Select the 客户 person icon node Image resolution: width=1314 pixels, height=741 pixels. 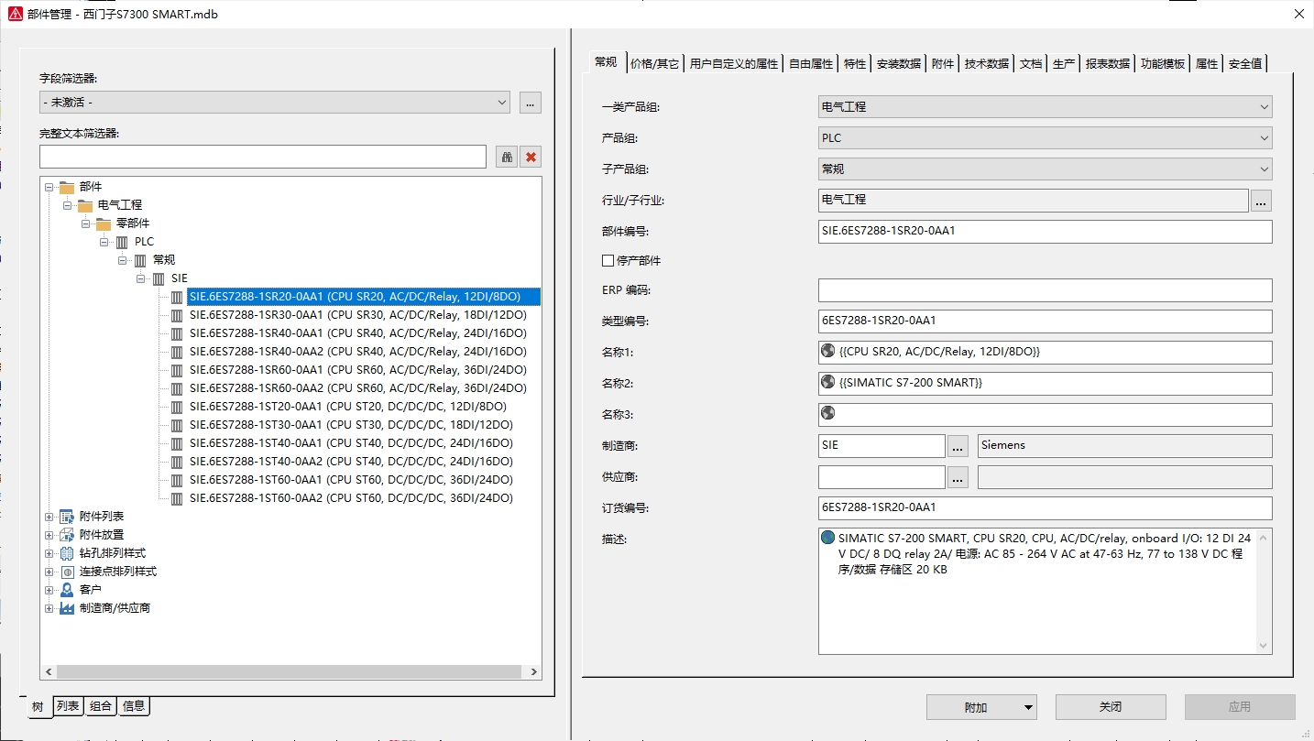point(66,590)
